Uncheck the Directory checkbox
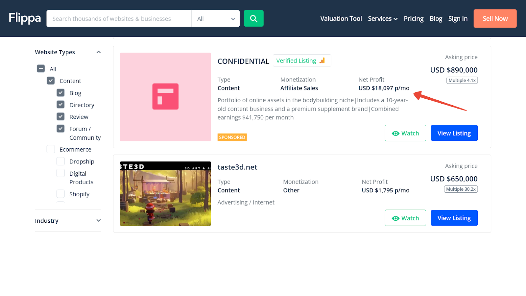526x296 pixels. pyautogui.click(x=60, y=105)
